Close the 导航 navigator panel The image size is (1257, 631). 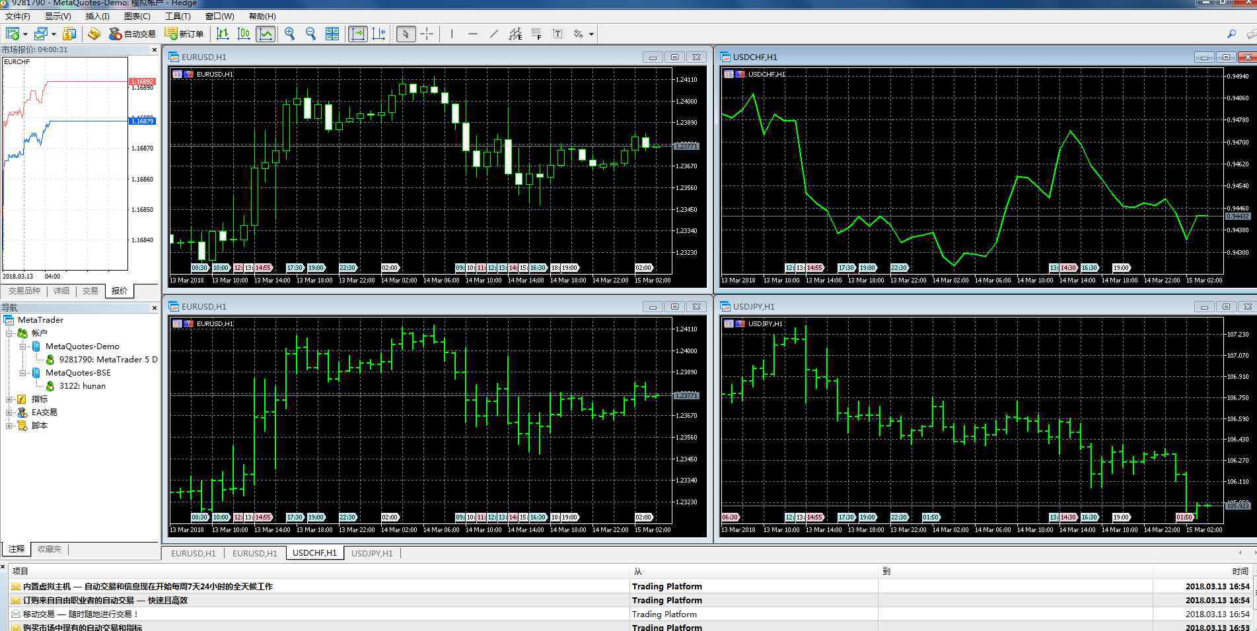(155, 308)
